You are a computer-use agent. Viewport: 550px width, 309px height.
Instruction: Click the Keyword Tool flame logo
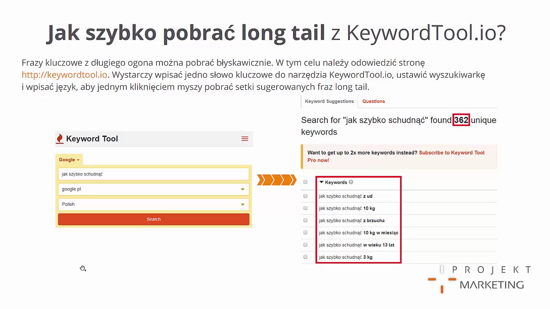pyautogui.click(x=60, y=139)
